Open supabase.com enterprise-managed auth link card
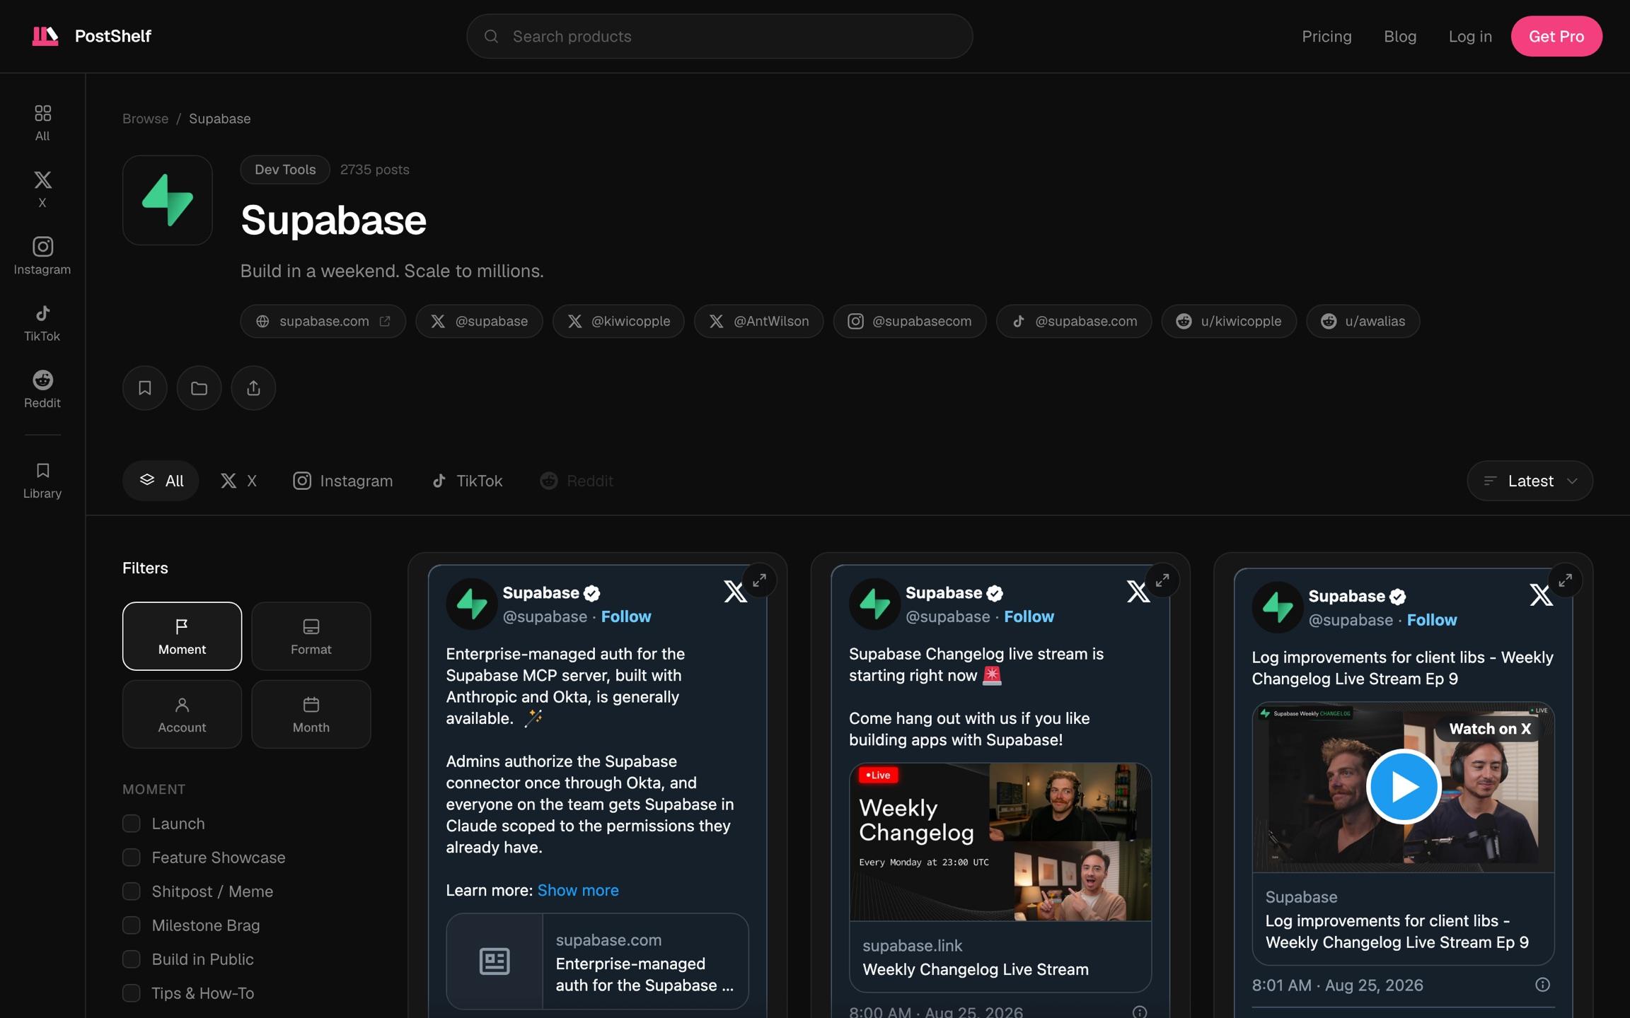The image size is (1630, 1018). (597, 961)
